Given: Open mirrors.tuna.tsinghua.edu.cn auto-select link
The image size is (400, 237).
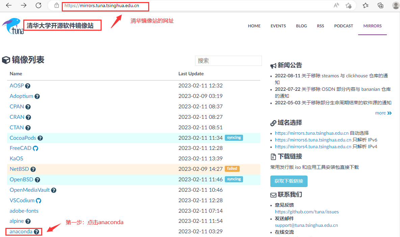Looking at the screenshot, I should point(312,133).
